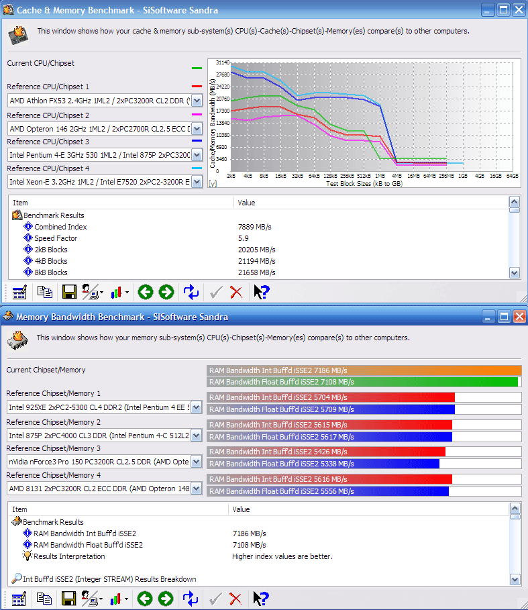This screenshot has height=610, width=528.
Task: Click scroll-down arrow in Cache & Memory results list
Action: [x=514, y=273]
